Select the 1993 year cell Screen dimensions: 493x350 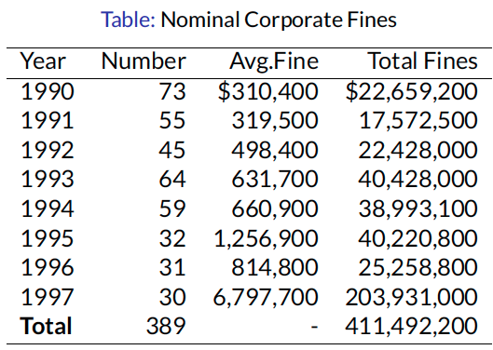pyautogui.click(x=48, y=180)
